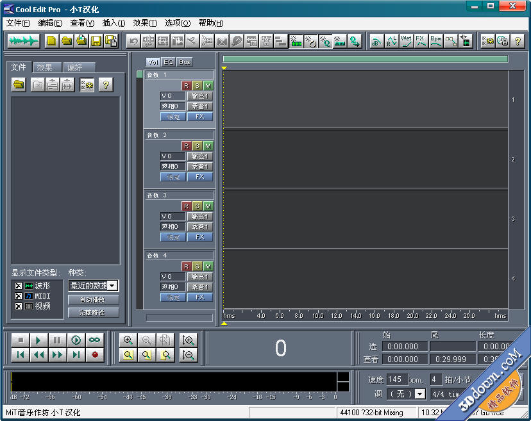Open Track 1 录音1 input selector
This screenshot has width=531, height=421.
tap(200, 106)
